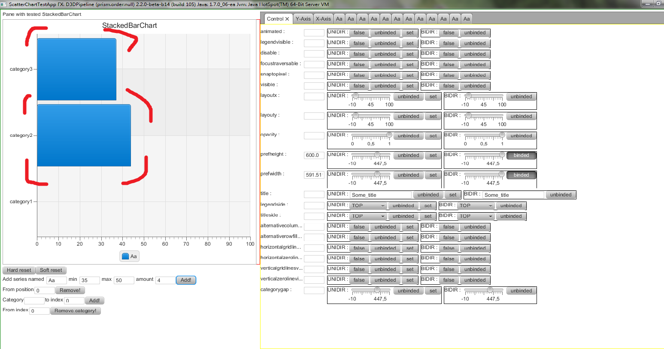Viewport: 664px width, 349px height.
Task: Click the blue category3 bar in the chart
Action: (76, 69)
